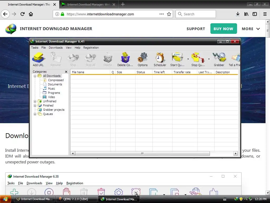Image resolution: width=270 pixels, height=203 pixels.
Task: Open the Help menu in IDM 6.41
Action: (77, 48)
